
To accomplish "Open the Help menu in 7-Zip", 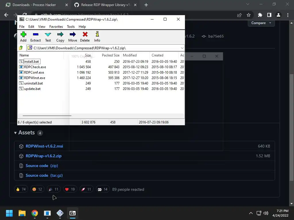I will click(82, 27).
